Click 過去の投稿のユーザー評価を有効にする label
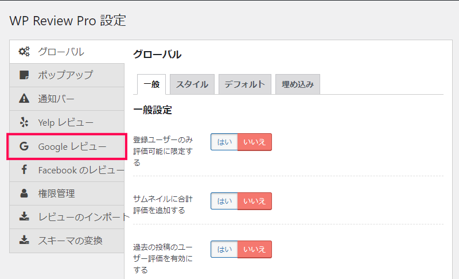This screenshot has width=459, height=279. coord(163,258)
